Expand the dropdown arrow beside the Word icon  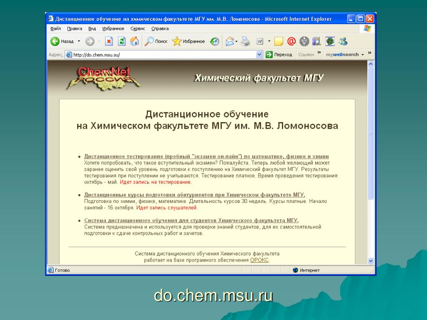click(269, 41)
